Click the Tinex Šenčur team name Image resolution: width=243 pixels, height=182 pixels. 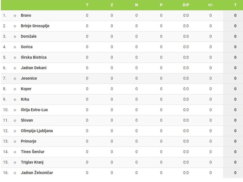coord(33,152)
